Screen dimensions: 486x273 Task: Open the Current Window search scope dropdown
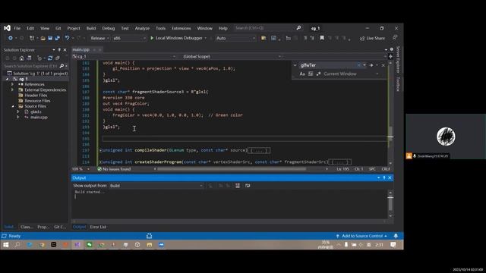pos(377,74)
